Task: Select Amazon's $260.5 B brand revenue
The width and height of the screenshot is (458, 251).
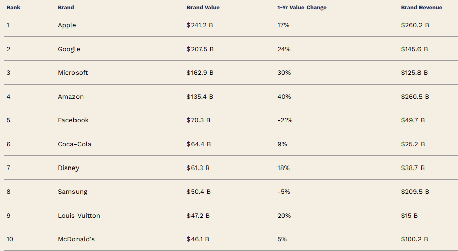Action: pos(415,97)
